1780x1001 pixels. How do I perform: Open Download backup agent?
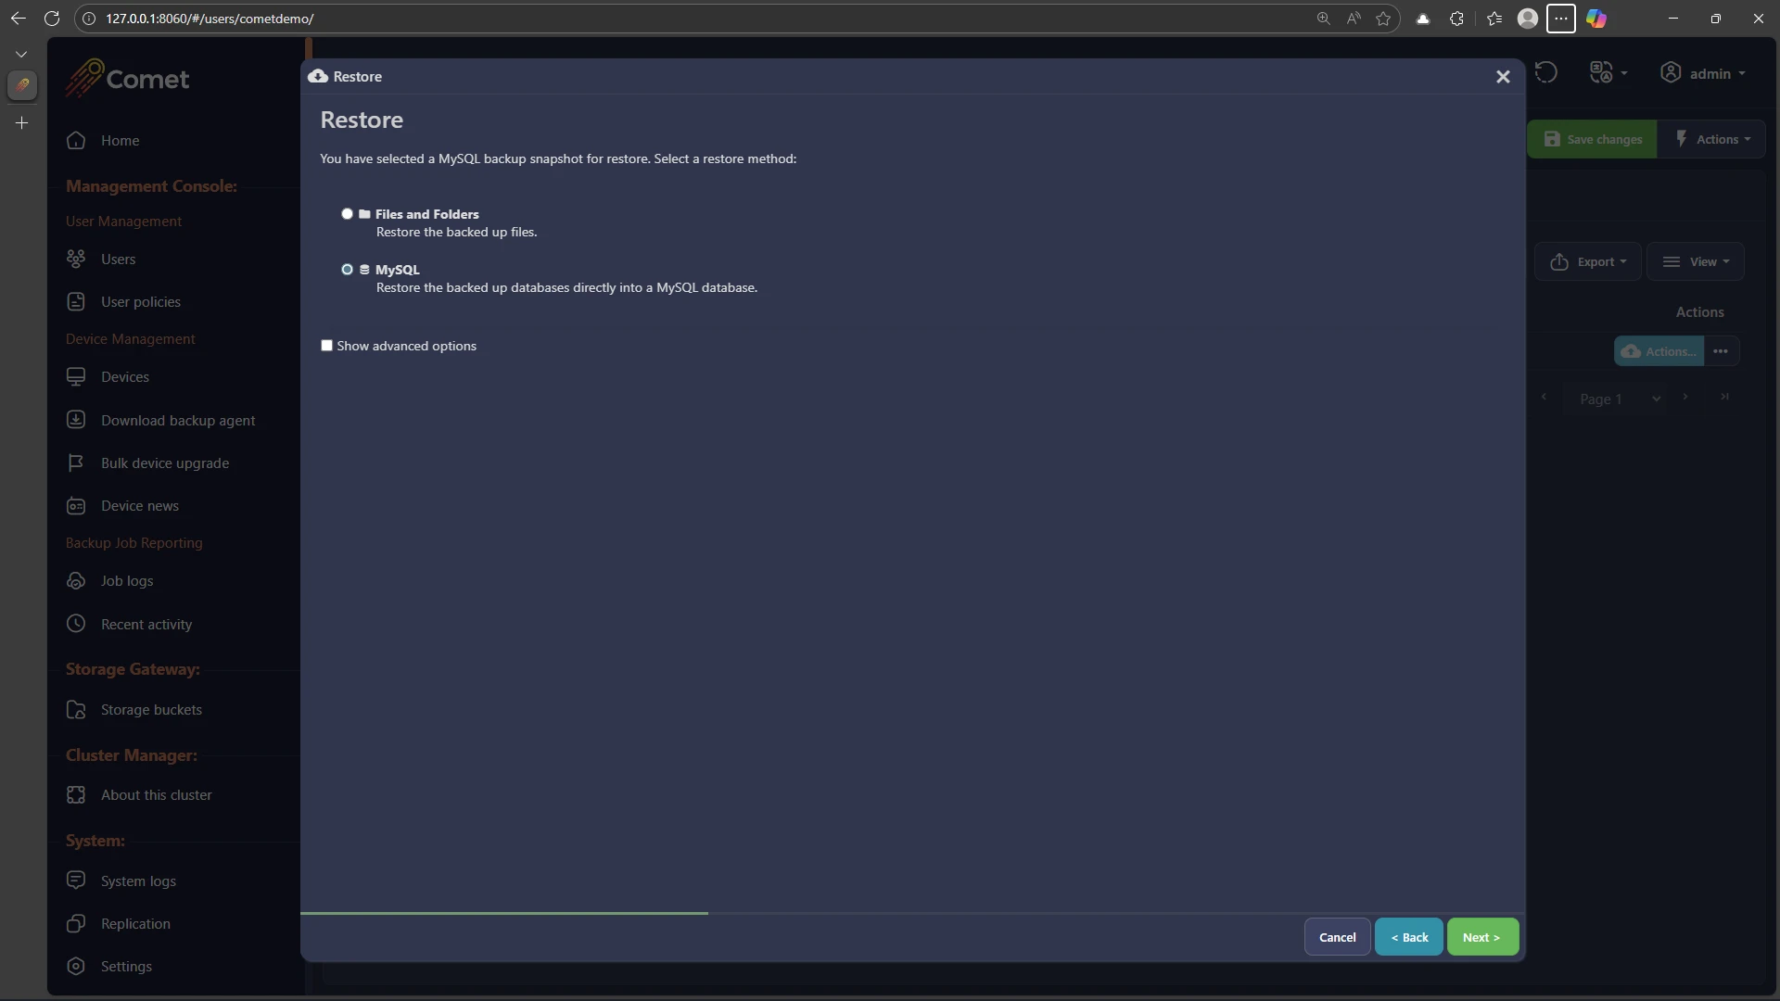(178, 421)
